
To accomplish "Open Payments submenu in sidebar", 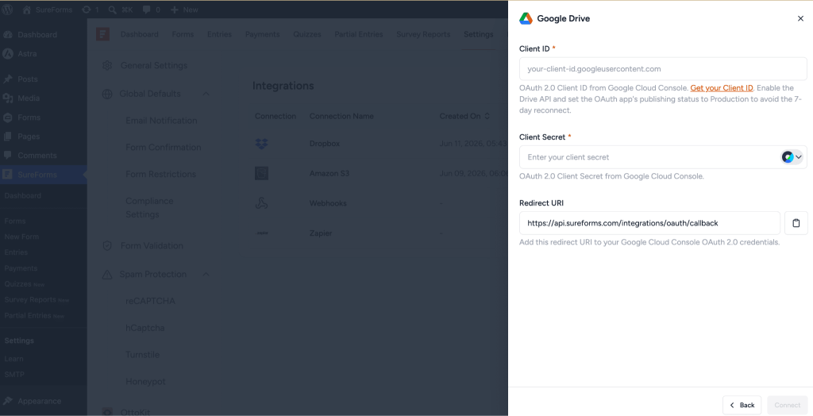I will (x=21, y=268).
